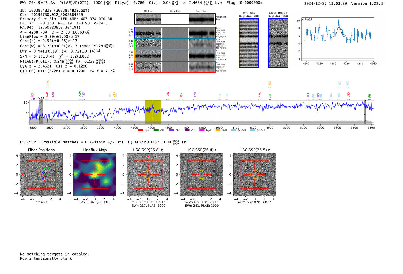Click the red NV line label above the spectrum
This screenshot has height=274, width=403.
168,95
